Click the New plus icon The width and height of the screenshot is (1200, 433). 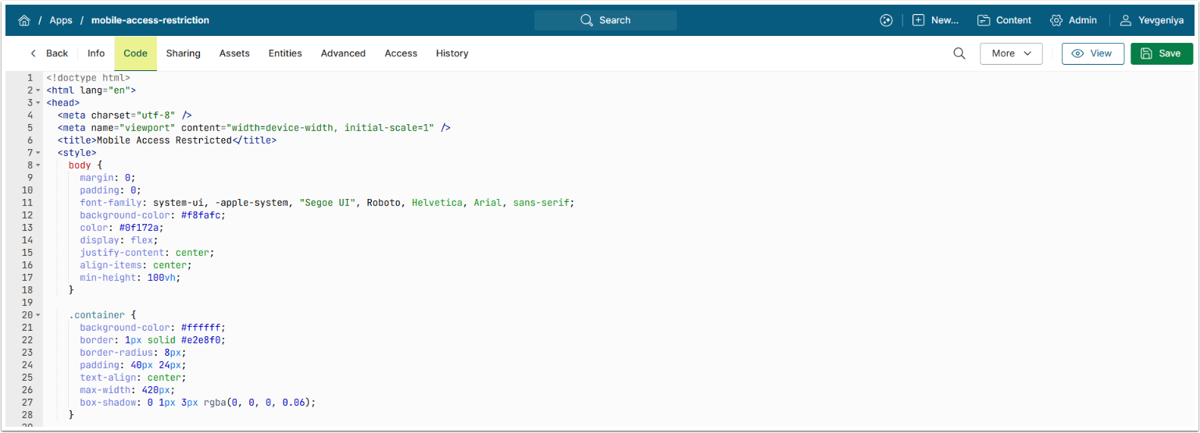(919, 20)
